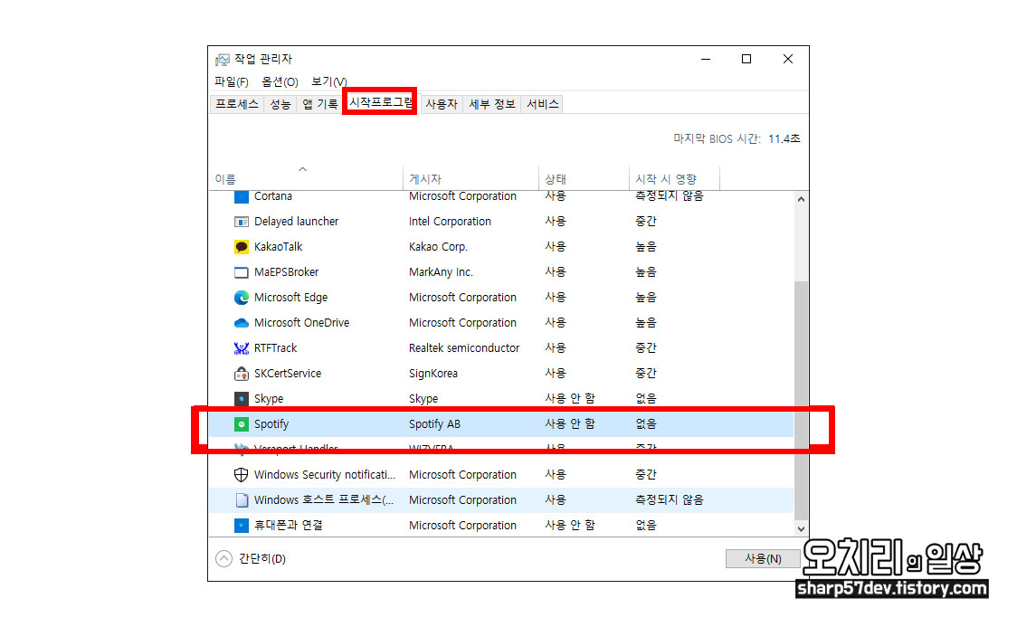
Task: Click the green Spotify icon
Action: click(x=242, y=424)
